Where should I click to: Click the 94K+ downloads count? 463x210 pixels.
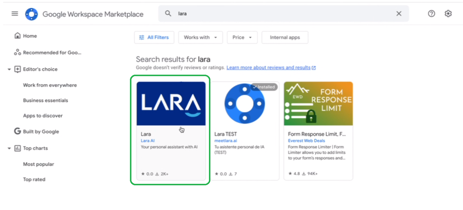tap(310, 174)
